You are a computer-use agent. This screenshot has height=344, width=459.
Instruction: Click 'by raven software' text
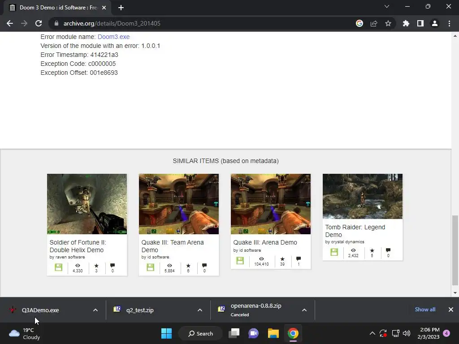click(67, 257)
